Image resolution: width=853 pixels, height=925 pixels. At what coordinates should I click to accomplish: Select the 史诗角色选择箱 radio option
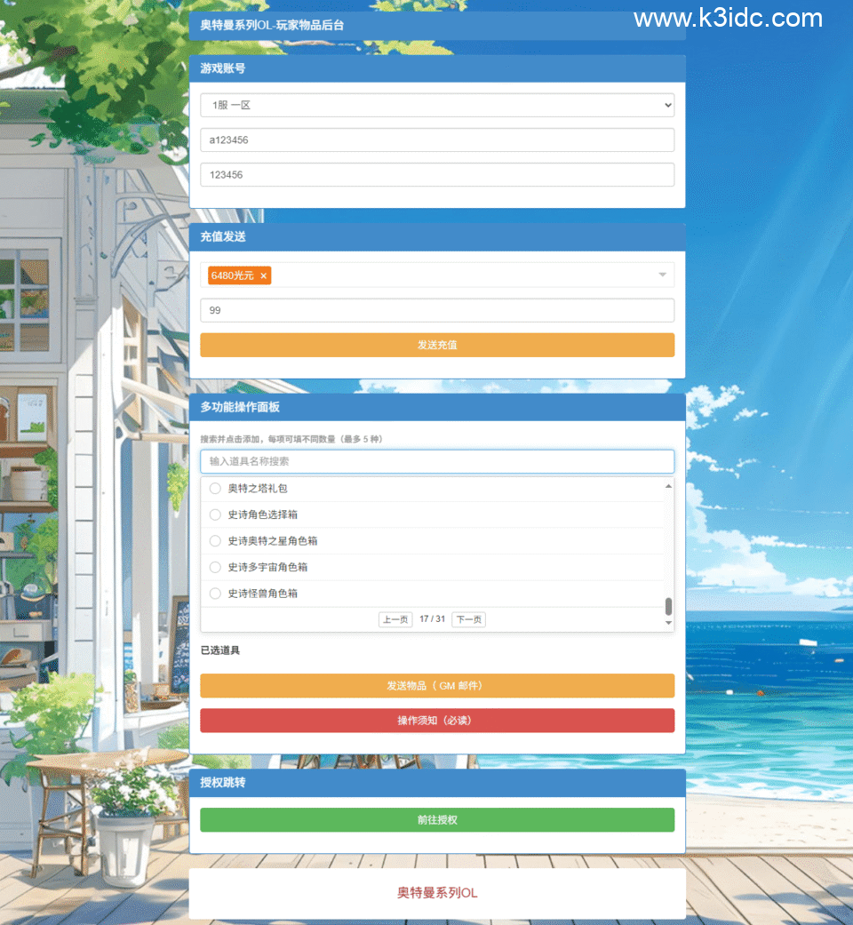[x=215, y=514]
